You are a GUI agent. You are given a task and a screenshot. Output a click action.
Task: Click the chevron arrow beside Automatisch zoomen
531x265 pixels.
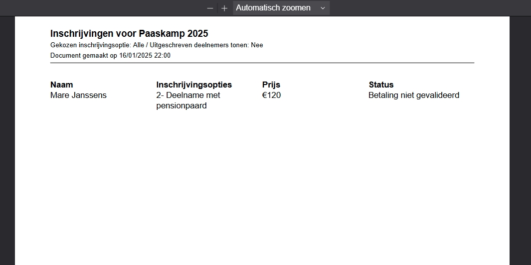tap(323, 8)
